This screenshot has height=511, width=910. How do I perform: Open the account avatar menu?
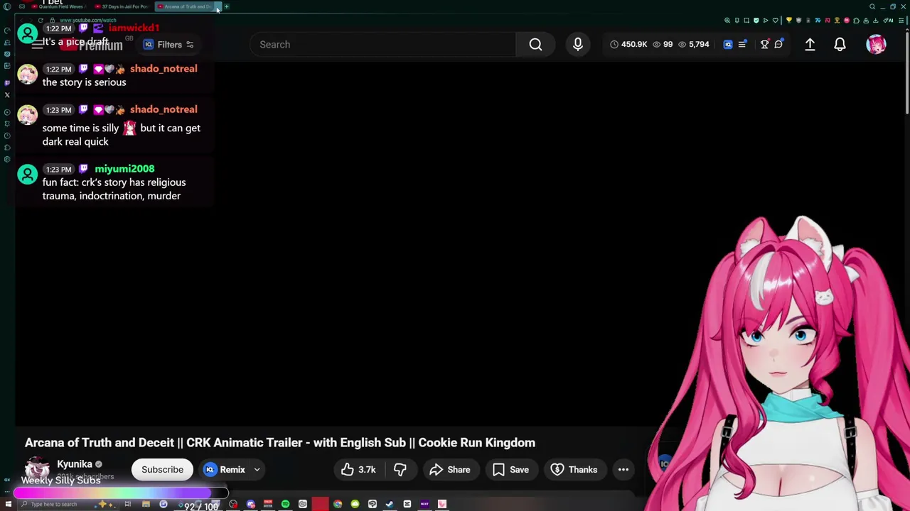pos(876,45)
